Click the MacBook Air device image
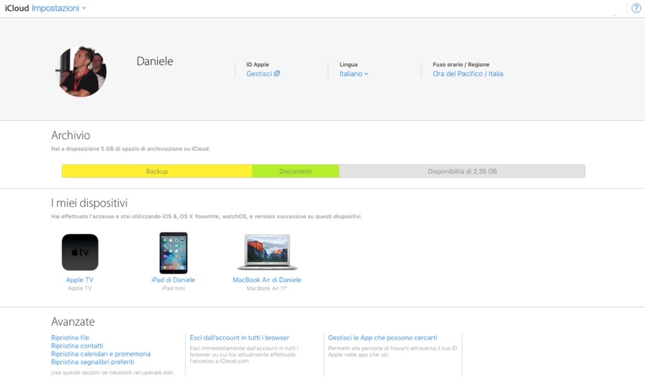 point(267,252)
